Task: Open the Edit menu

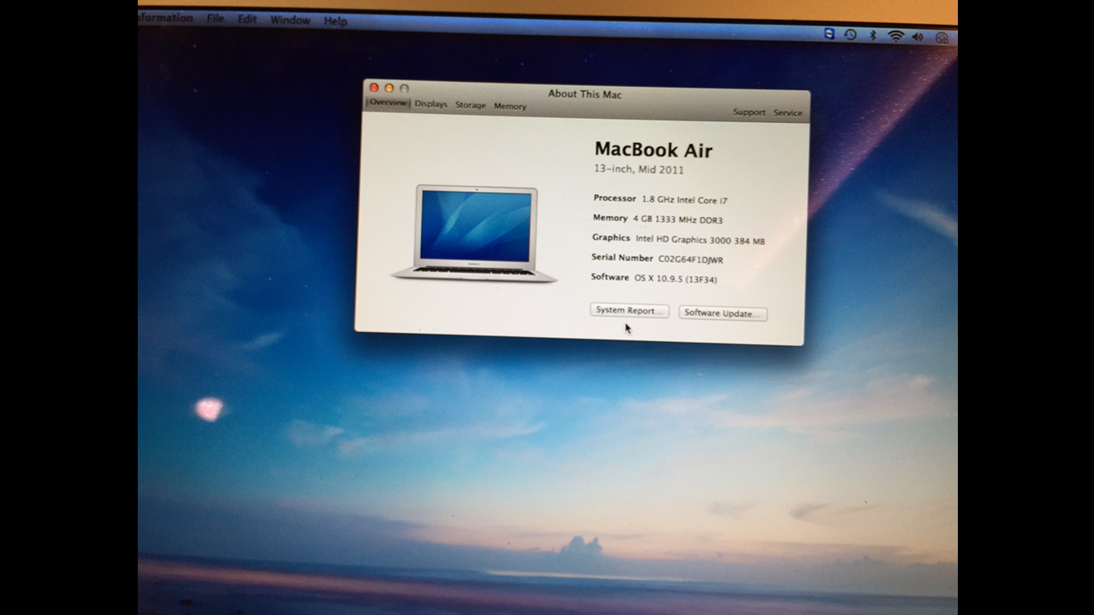Action: click(248, 20)
